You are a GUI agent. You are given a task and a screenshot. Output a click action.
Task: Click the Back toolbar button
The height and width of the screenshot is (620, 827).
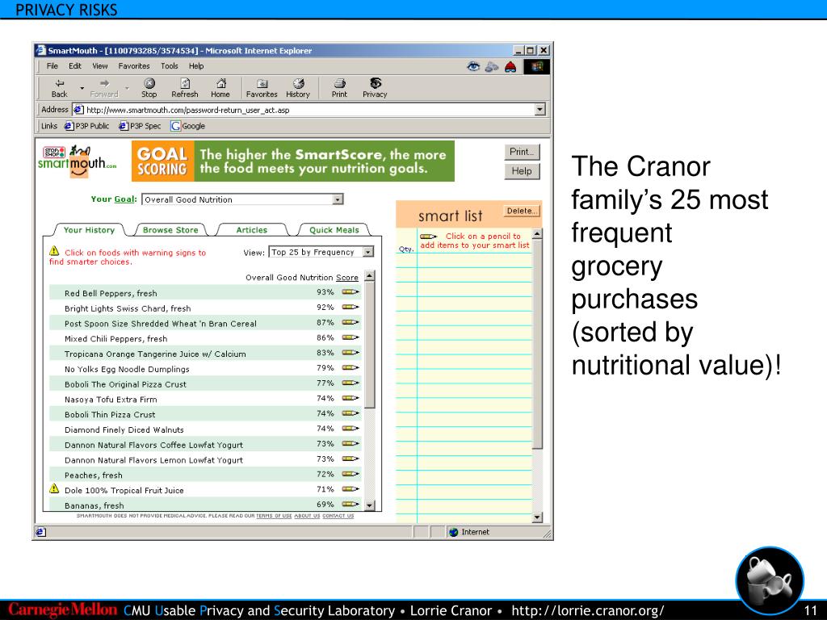click(x=59, y=88)
